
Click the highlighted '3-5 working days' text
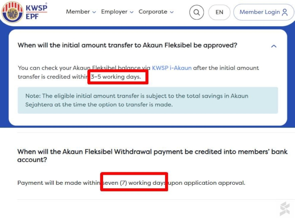click(x=117, y=77)
